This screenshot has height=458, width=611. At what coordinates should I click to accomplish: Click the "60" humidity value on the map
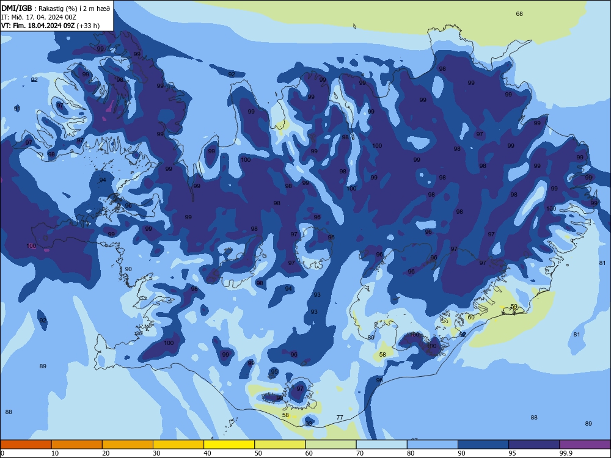(x=471, y=318)
